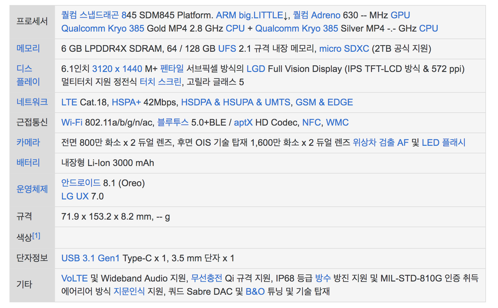Image resolution: width=498 pixels, height=308 pixels.
Task: Open Qualcomm Kryo 385 link before Gold
Action: pyautogui.click(x=103, y=28)
